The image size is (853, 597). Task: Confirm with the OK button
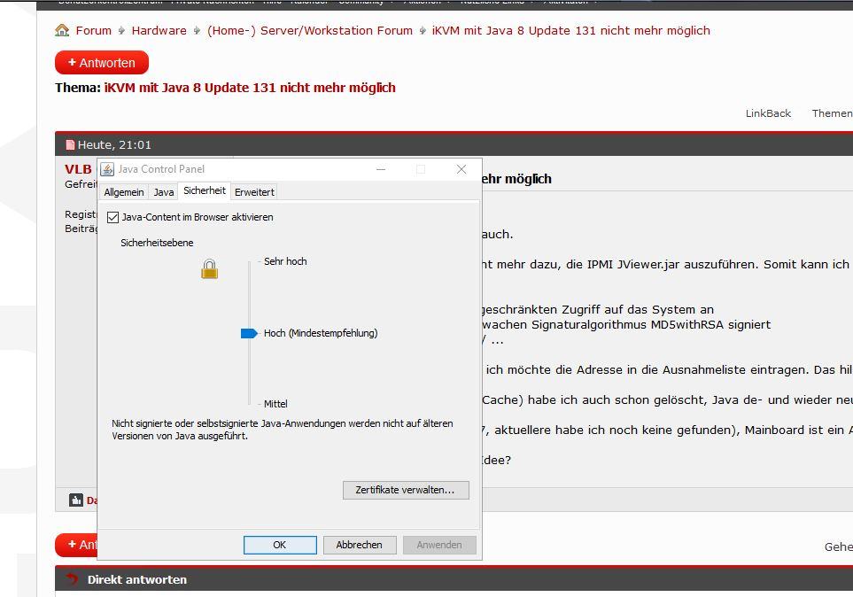(x=280, y=545)
